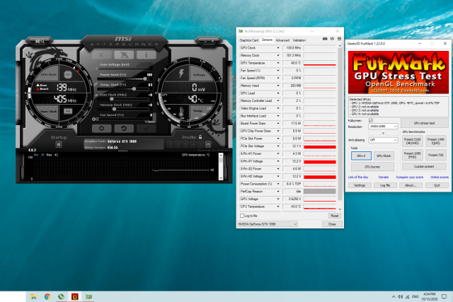Click the GPU-Z screenshot camera icon
The image size is (453, 302).
[325, 39]
